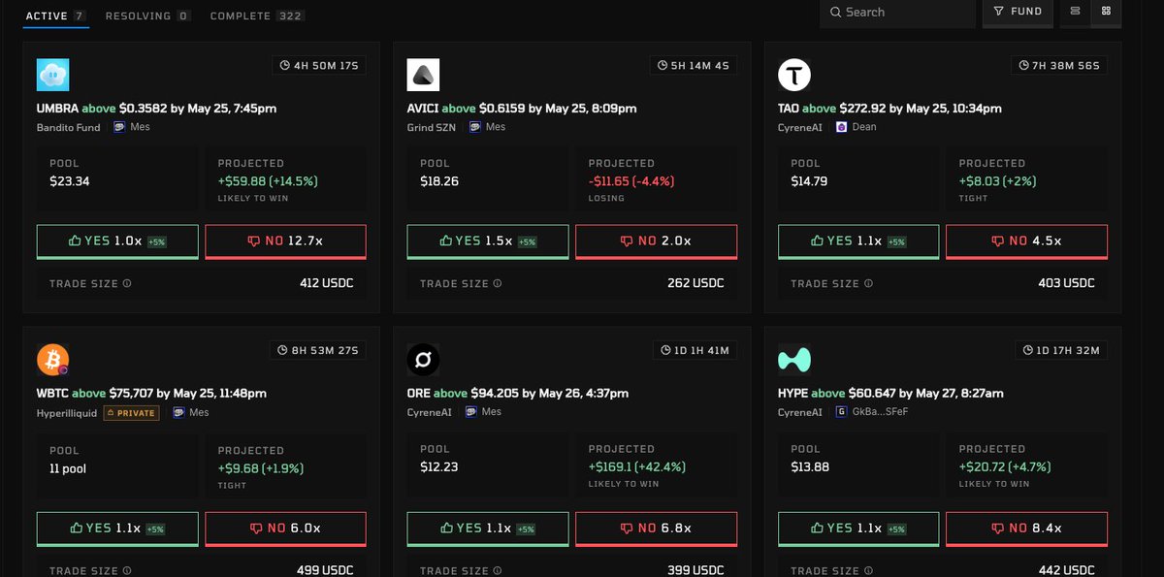Viewport: 1164px width, 577px height.
Task: Click clock icon on TAO countdown
Action: click(1024, 65)
